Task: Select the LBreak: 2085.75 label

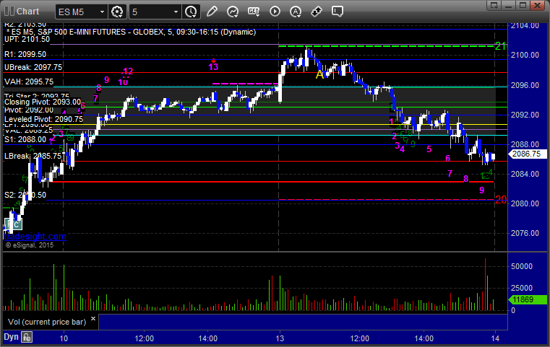Action: click(x=33, y=156)
